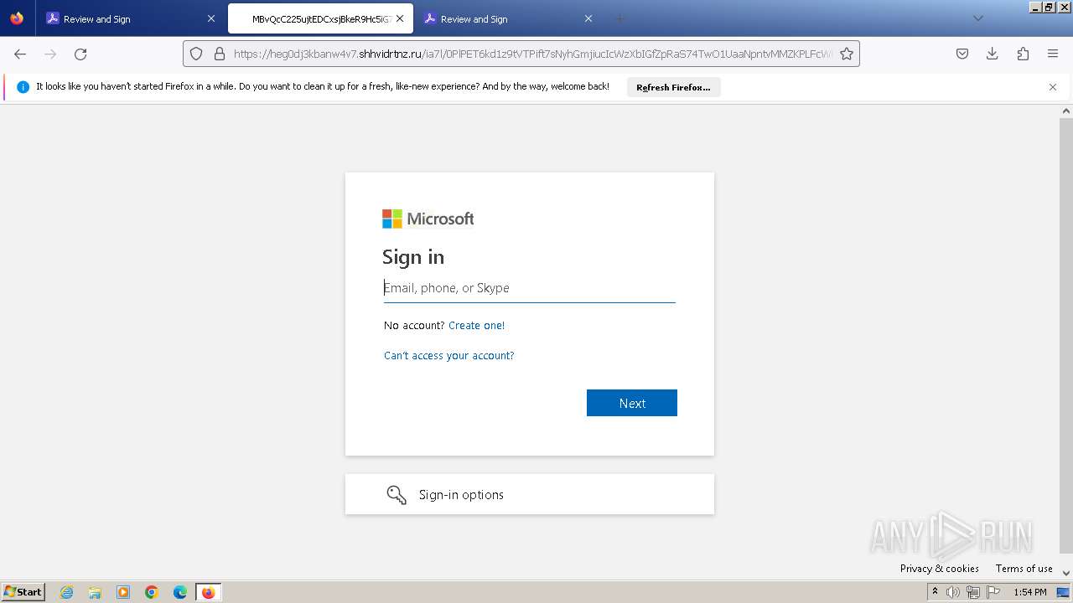Click the Refresh Firefox button

673,87
